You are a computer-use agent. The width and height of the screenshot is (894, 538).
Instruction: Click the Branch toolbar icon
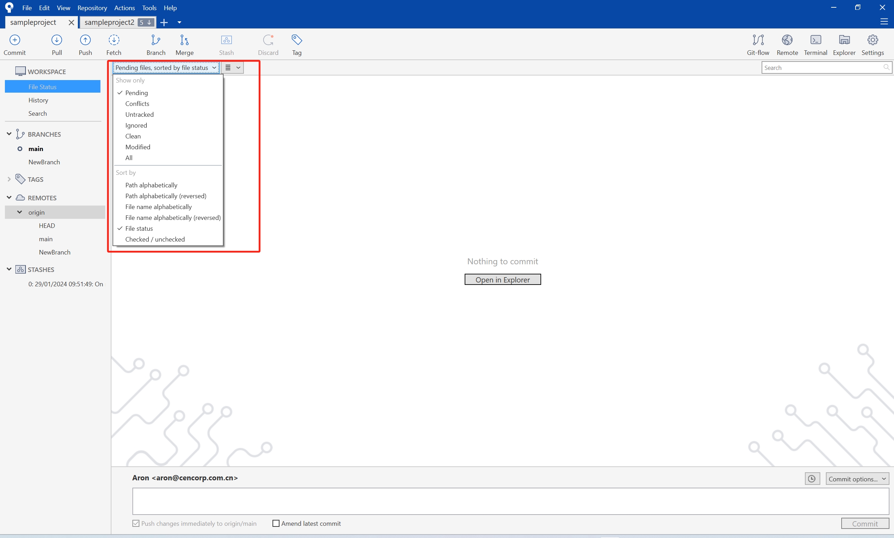pos(156,40)
